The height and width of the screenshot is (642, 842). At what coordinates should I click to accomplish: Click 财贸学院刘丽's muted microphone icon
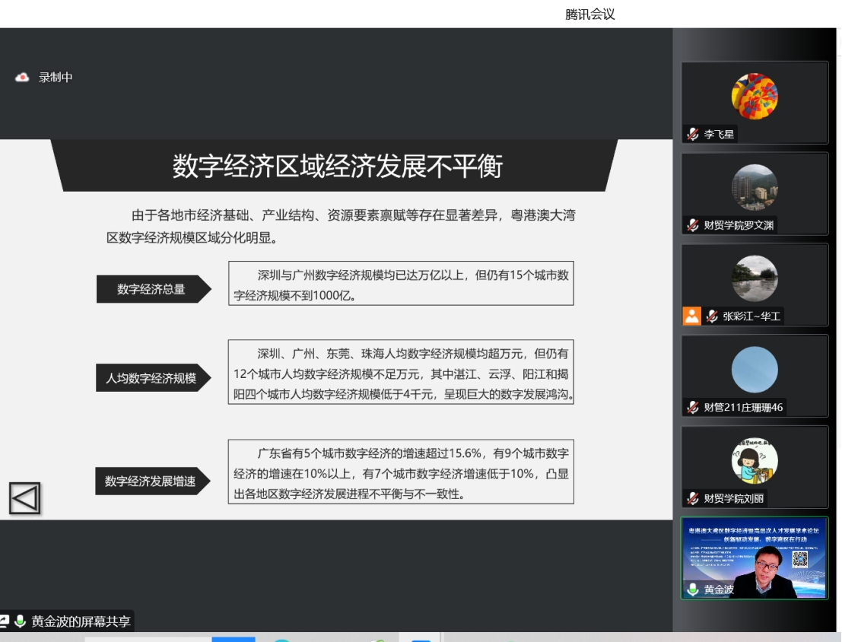tap(693, 498)
